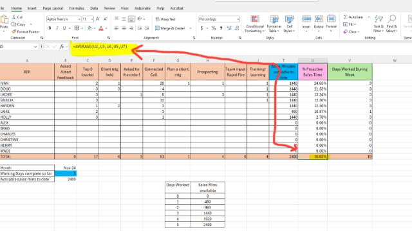
Task: Open Merge & Center dropdown arrow
Action: tap(191, 28)
